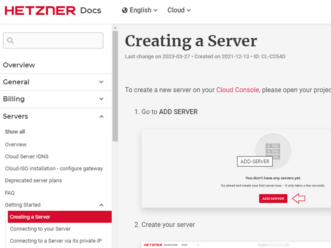Focus the docs search field

click(53, 40)
